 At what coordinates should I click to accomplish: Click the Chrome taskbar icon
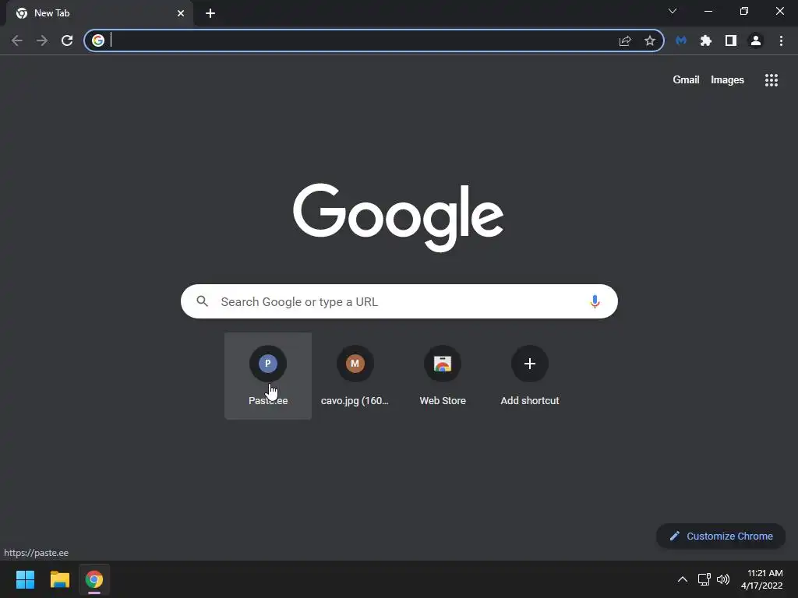(x=94, y=579)
